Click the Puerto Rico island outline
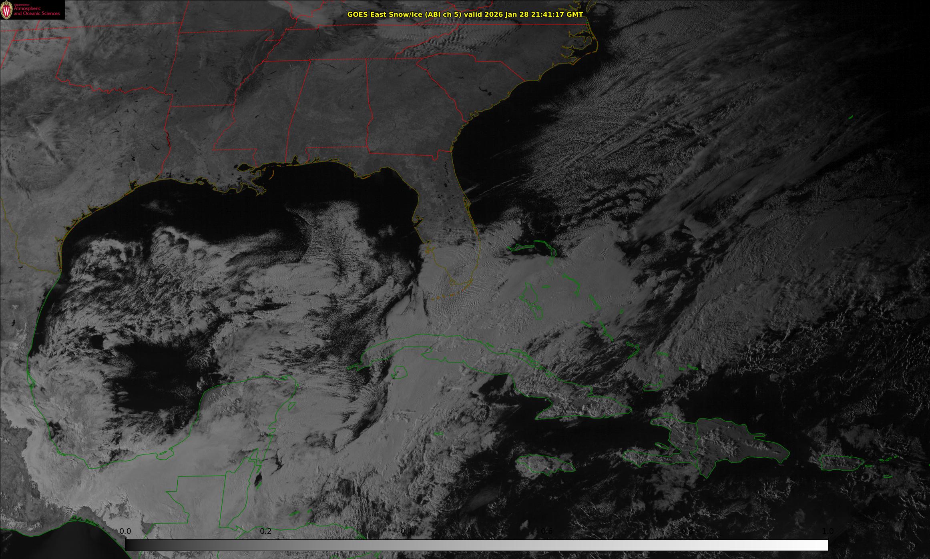This screenshot has width=930, height=559. click(x=841, y=463)
